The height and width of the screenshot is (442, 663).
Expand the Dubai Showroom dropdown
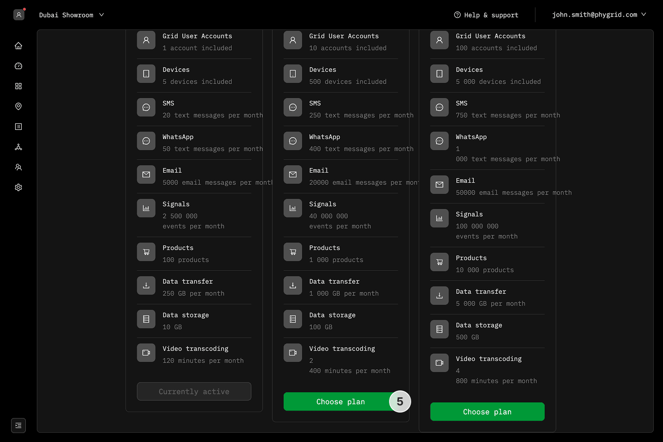click(x=71, y=15)
